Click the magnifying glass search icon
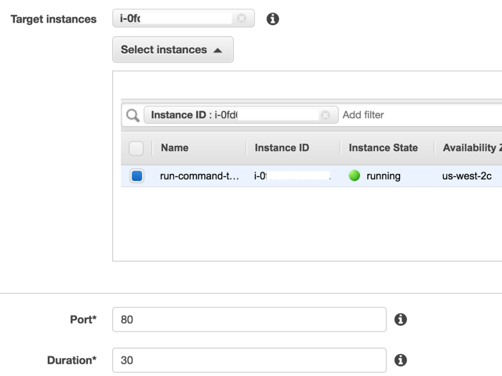Viewport: 502px width, 376px height. point(133,115)
